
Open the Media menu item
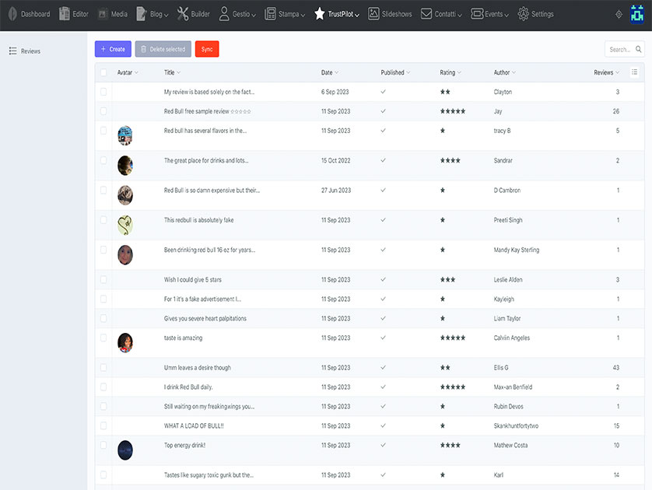[113, 14]
